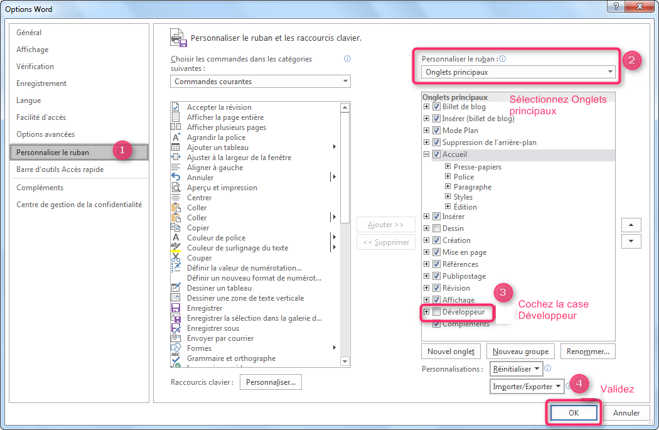Click the OK button
Screen dimensions: 659x430
574,413
